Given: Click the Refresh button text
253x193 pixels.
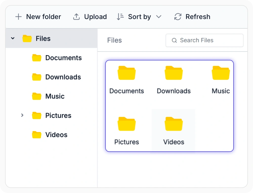Looking at the screenshot, I should (x=198, y=17).
